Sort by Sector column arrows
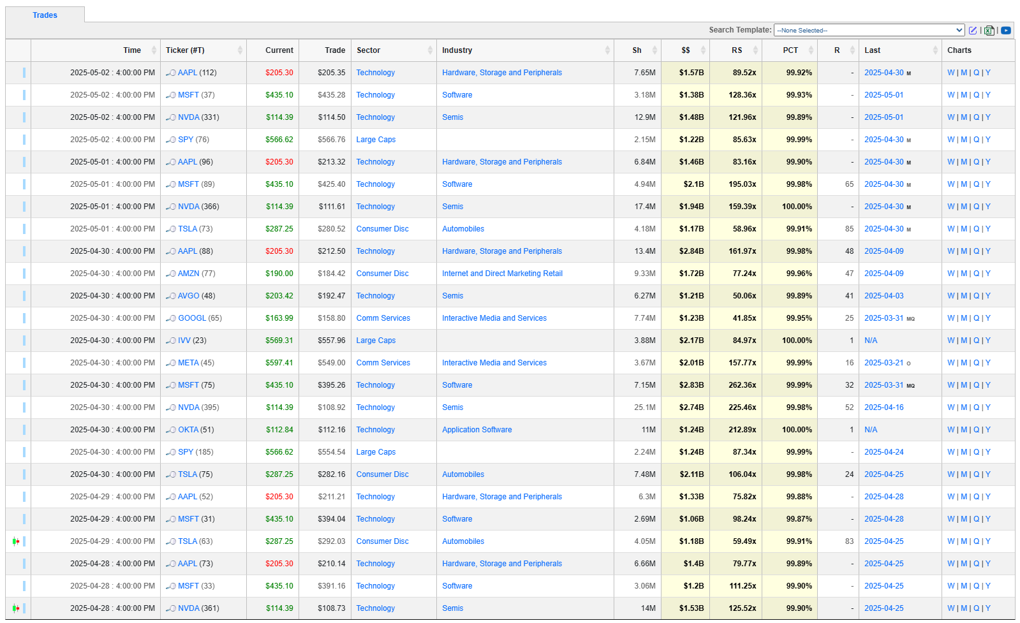Viewport: 1020px width, 623px height. point(430,50)
